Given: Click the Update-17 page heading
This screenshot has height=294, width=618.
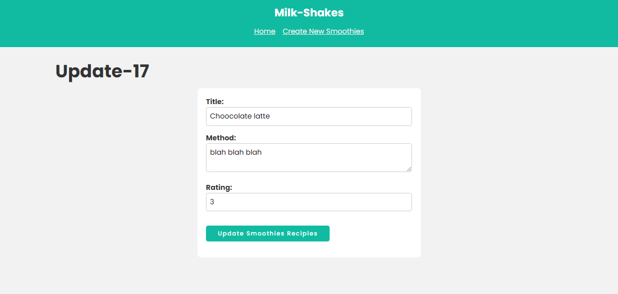Looking at the screenshot, I should (x=102, y=71).
